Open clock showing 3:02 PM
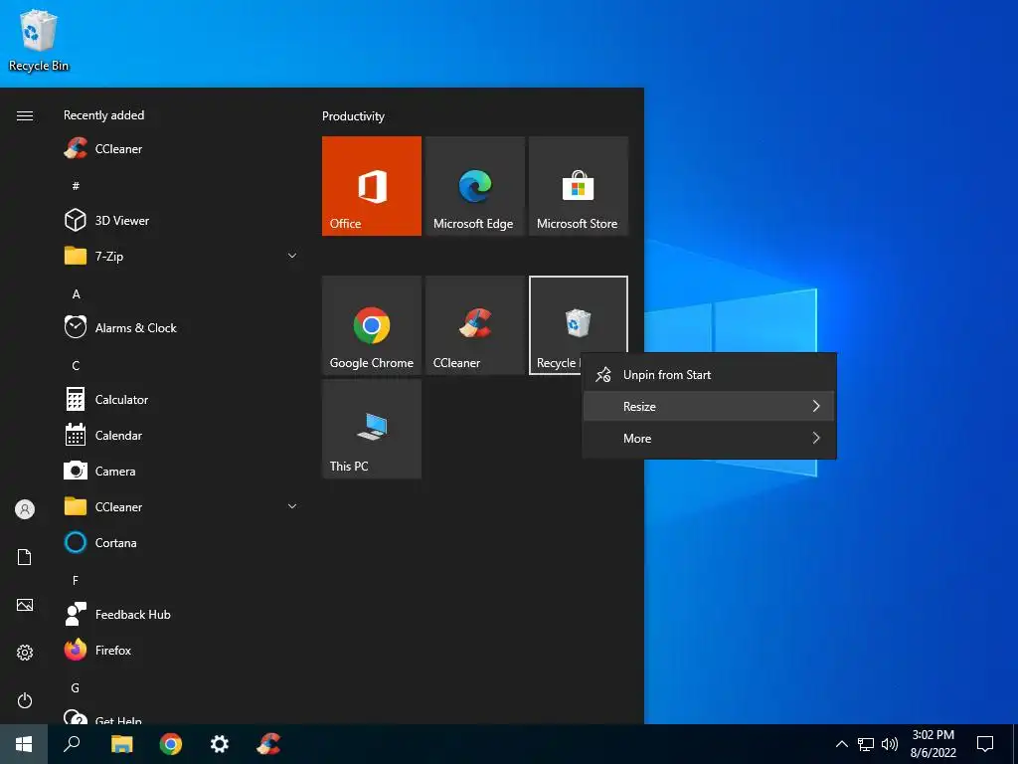 coord(933,744)
